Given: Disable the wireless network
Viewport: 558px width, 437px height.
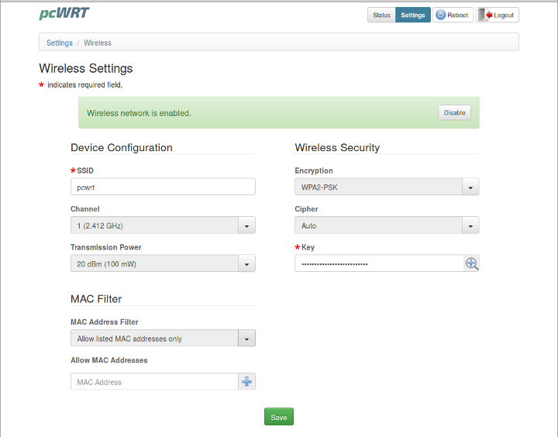Looking at the screenshot, I should click(x=454, y=112).
